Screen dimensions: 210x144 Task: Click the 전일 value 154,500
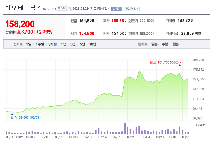point(86,21)
